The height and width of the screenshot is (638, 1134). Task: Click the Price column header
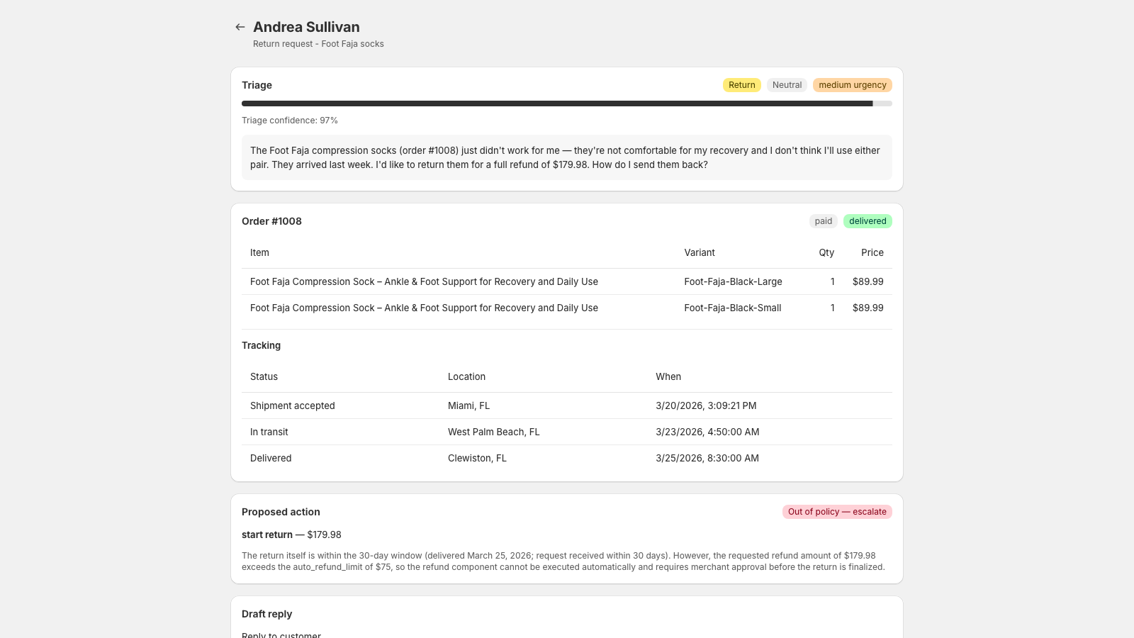coord(872,252)
